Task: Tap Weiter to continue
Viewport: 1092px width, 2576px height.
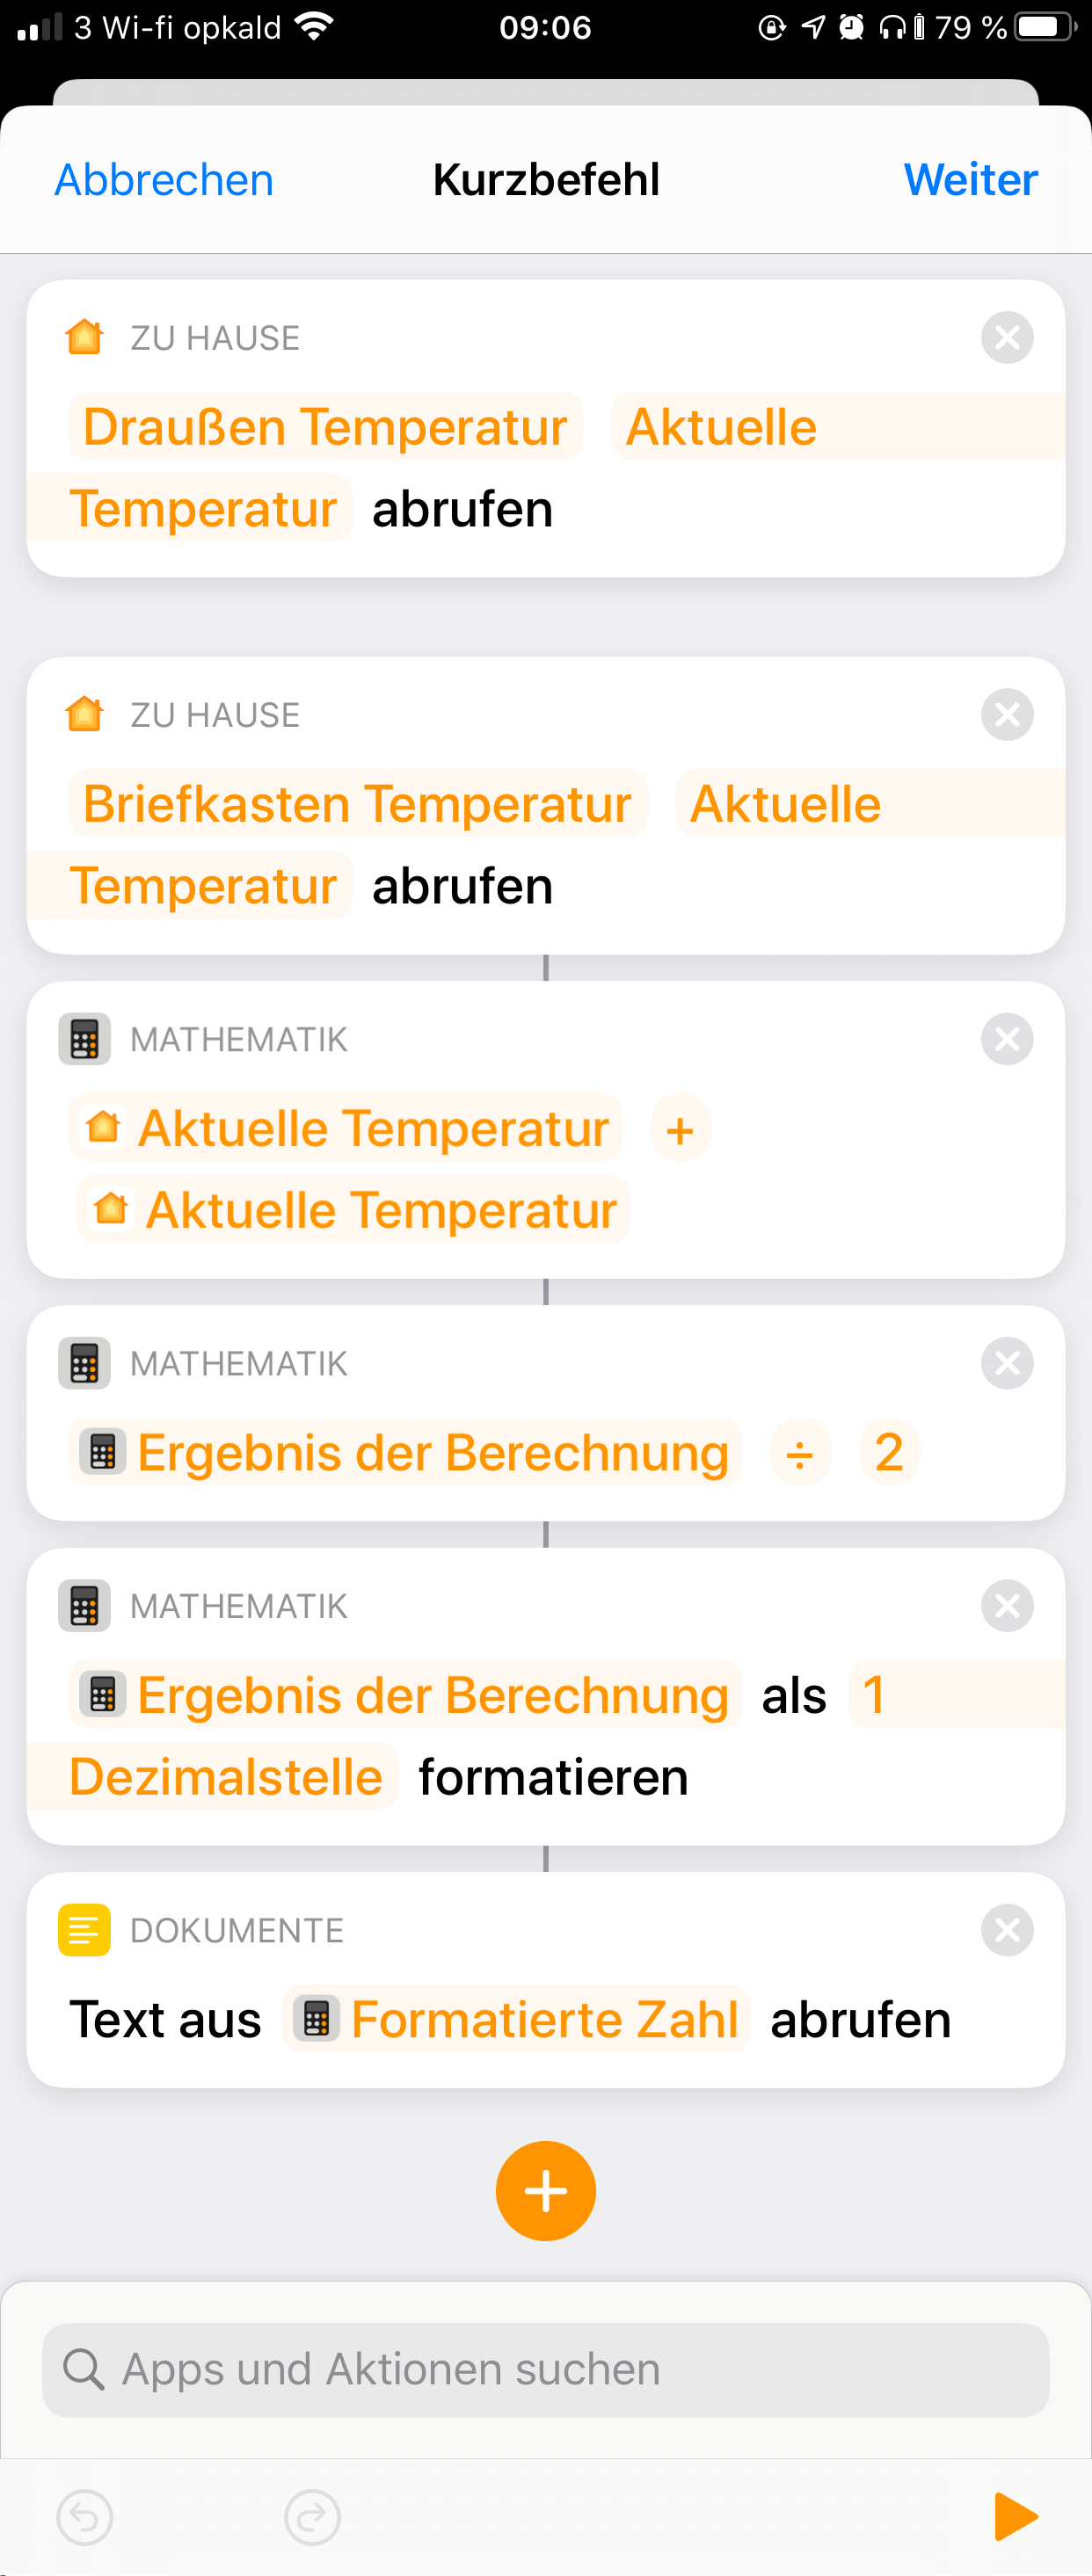Action: click(970, 180)
